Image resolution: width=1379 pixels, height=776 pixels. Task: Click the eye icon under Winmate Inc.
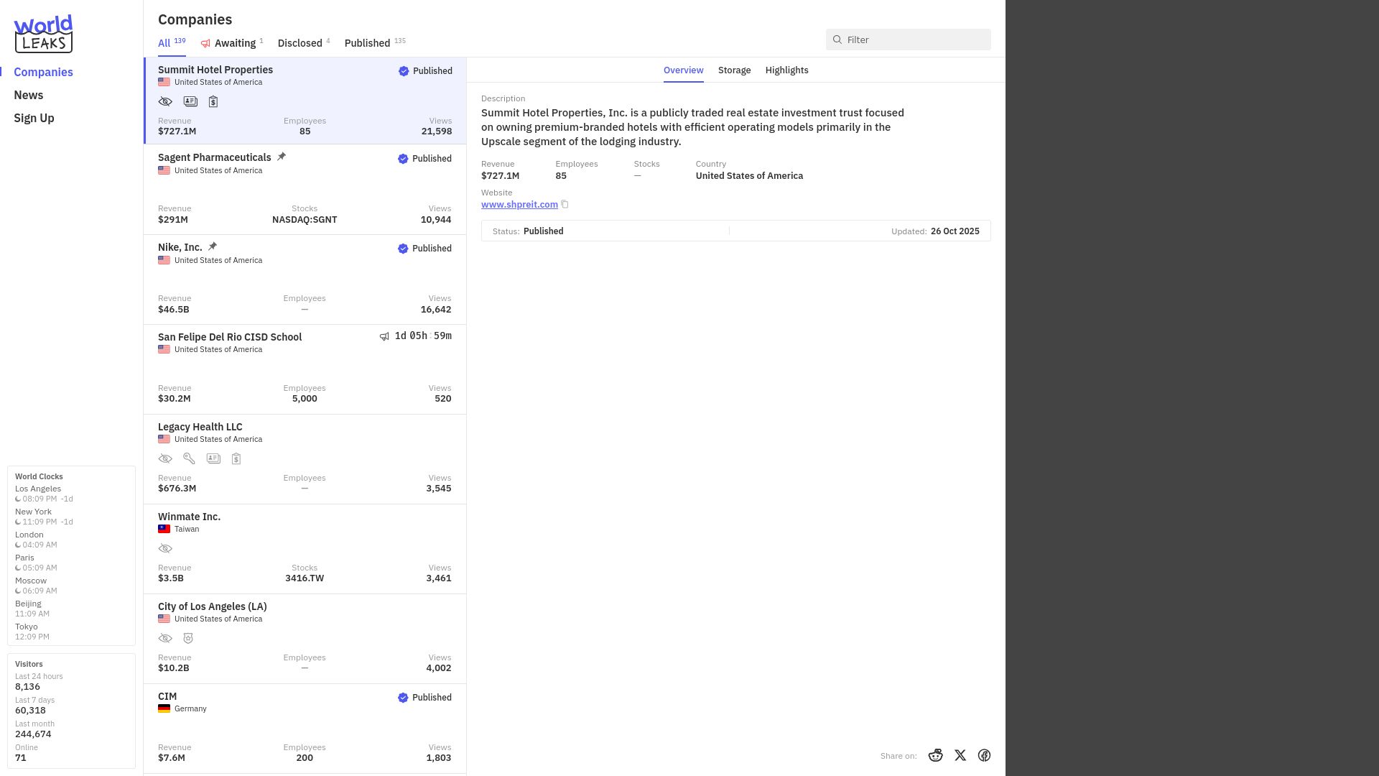165,548
